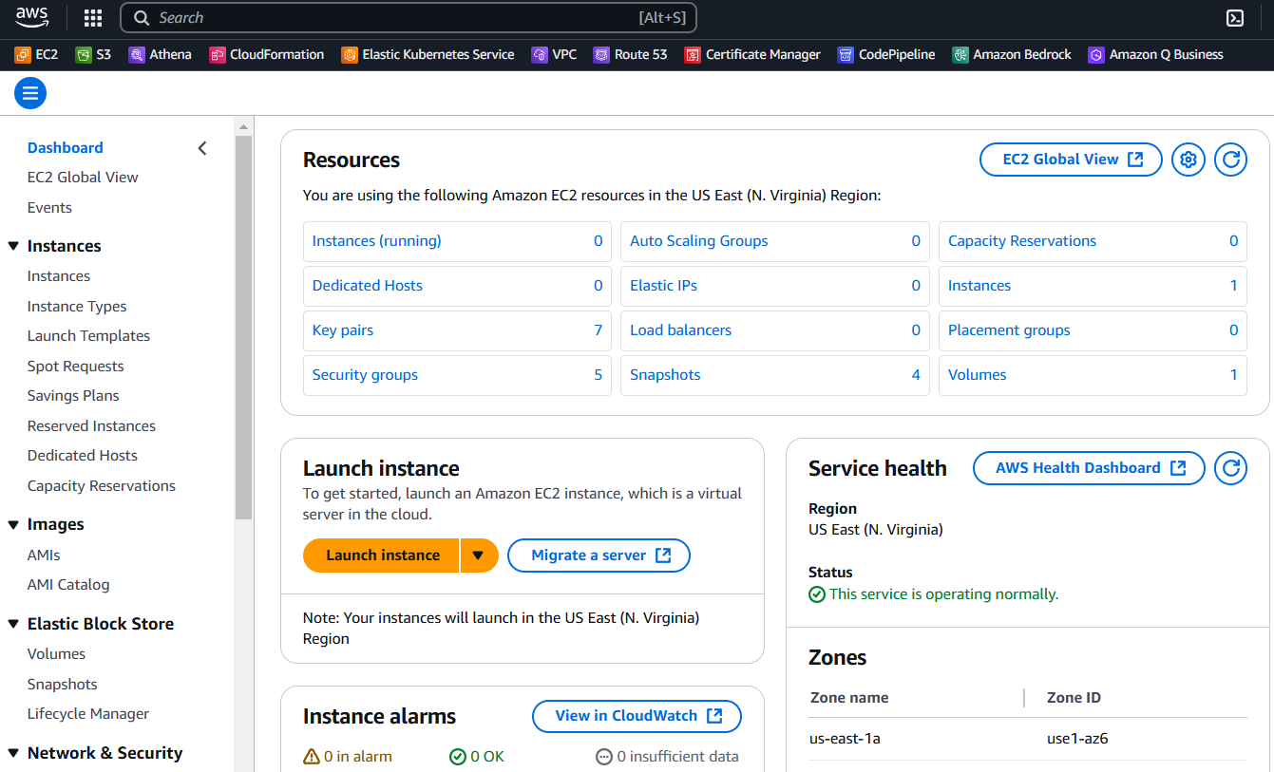Open the Amazon Q Business shortcut

[1155, 55]
